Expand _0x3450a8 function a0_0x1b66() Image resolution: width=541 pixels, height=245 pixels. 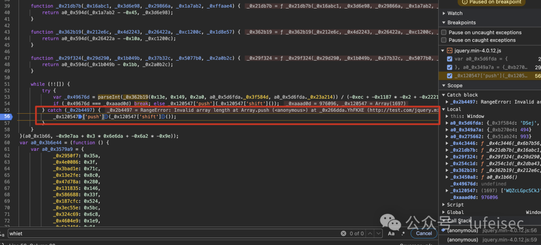pos(447,177)
